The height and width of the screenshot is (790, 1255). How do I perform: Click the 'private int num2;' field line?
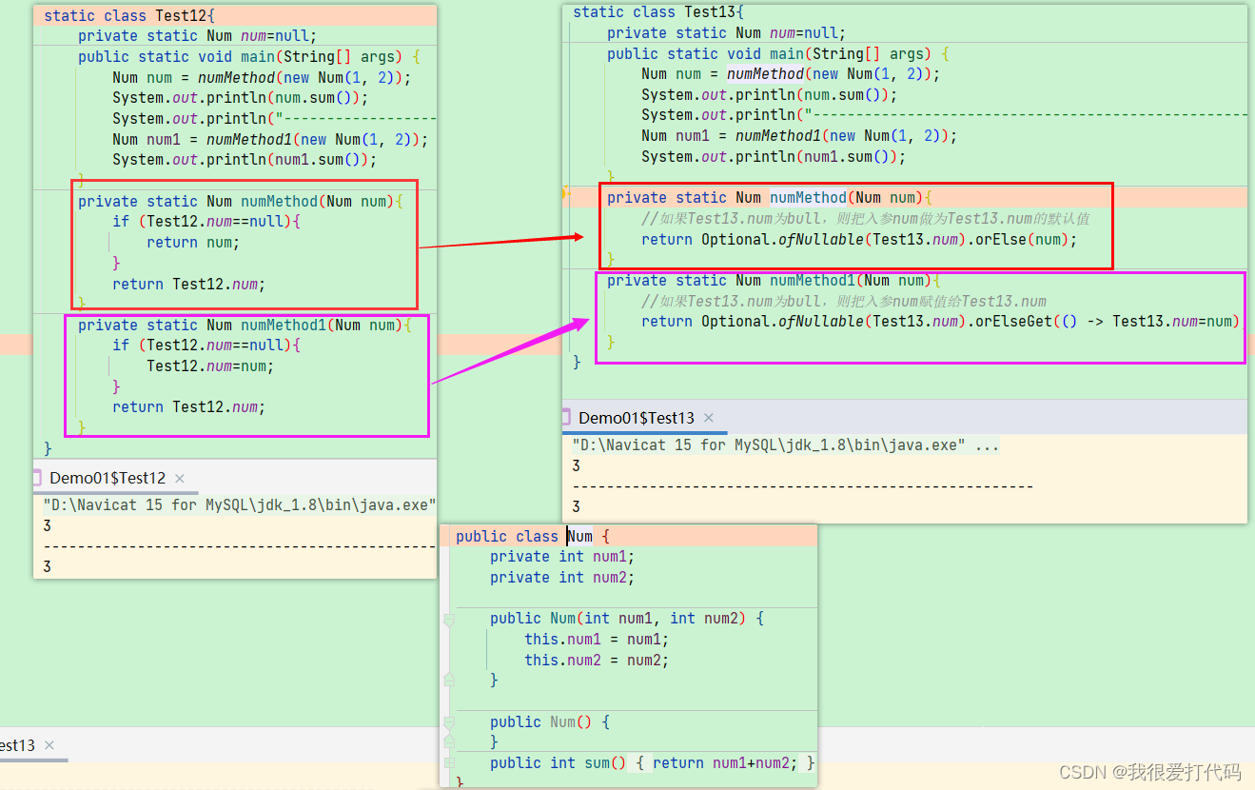pyautogui.click(x=562, y=578)
